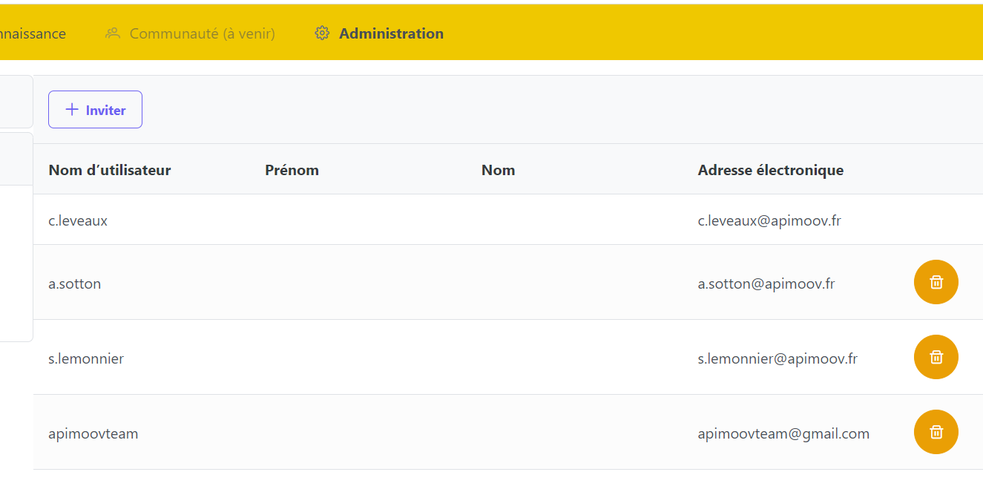Click the people icon beside Communauté
This screenshot has height=492, width=983.
tap(113, 33)
